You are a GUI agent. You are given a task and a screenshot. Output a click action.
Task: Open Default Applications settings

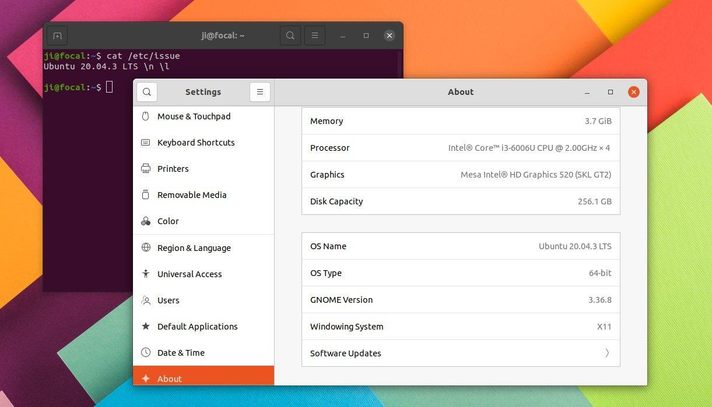tap(204, 327)
